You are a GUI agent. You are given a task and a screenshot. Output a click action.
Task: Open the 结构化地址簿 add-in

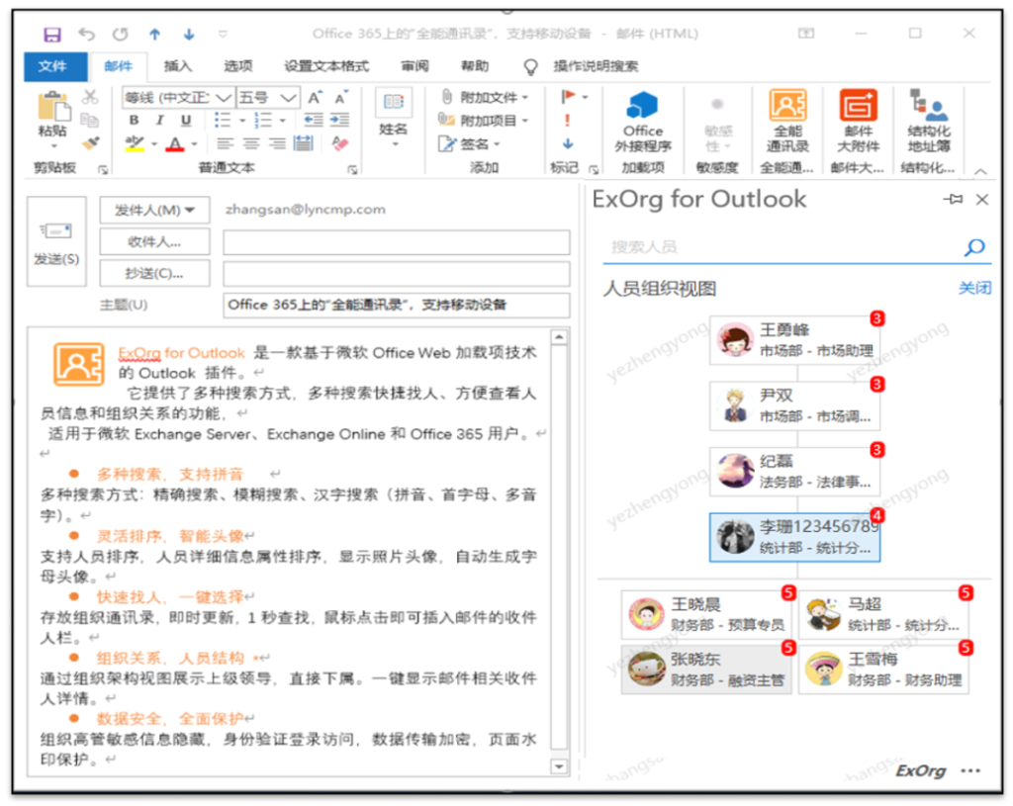[x=928, y=123]
